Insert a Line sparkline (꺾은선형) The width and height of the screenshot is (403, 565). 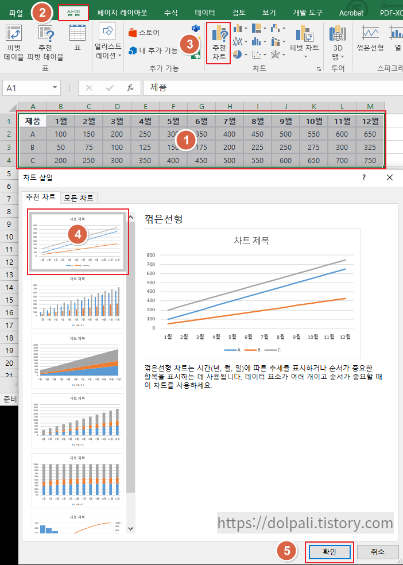(370, 38)
